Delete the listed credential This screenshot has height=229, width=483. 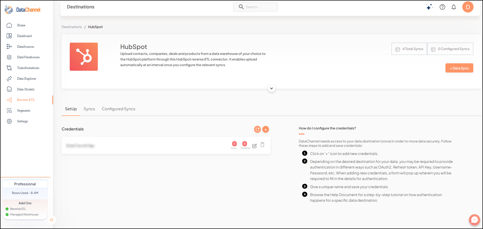(262, 145)
